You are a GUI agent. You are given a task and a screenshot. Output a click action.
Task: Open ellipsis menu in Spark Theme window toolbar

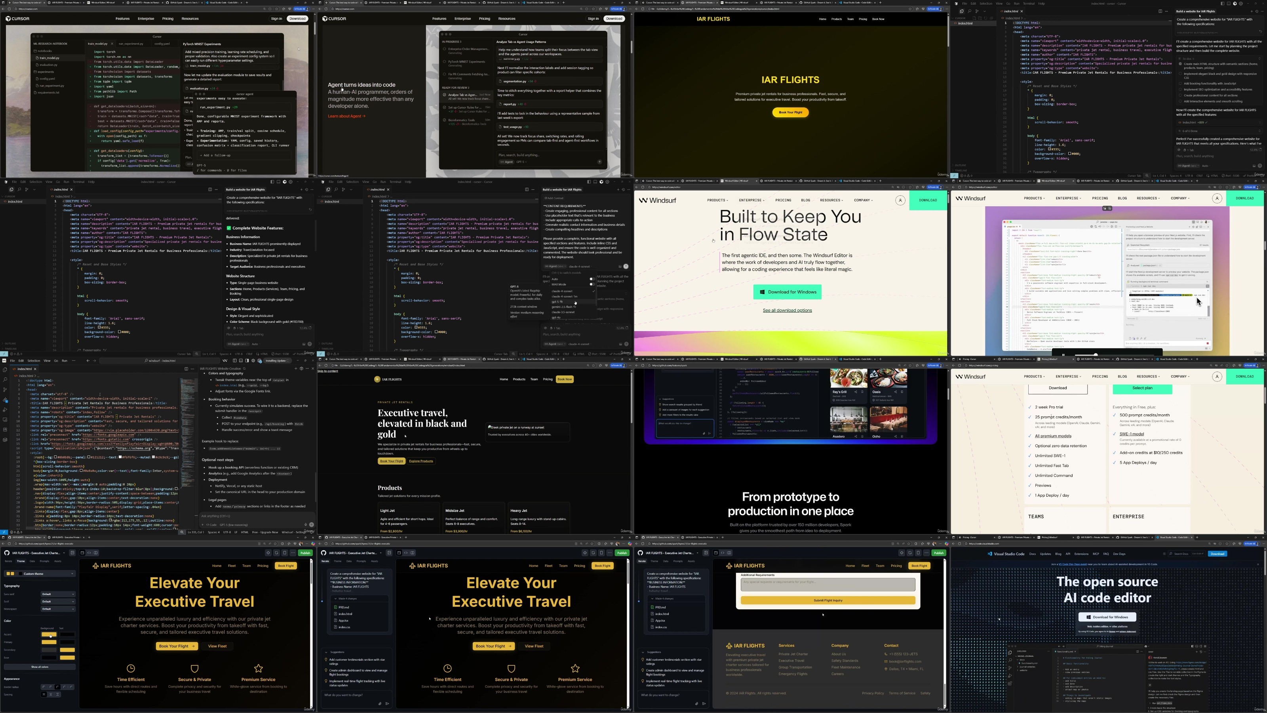pyautogui.click(x=293, y=553)
